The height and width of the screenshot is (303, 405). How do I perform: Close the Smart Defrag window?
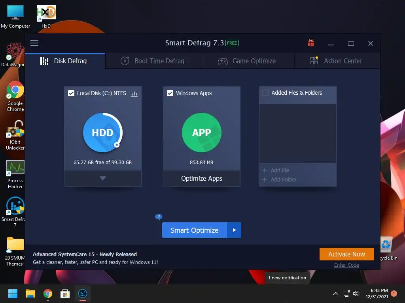click(370, 43)
